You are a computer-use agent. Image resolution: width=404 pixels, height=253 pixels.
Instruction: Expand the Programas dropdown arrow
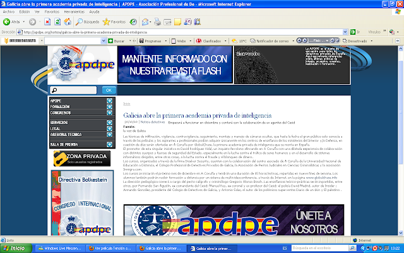165,40
